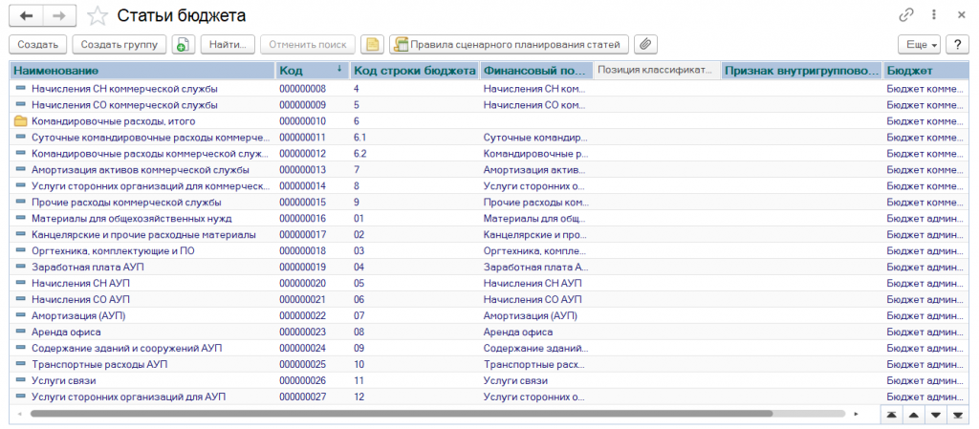Click the back navigation arrow
The height and width of the screenshot is (429, 979).
pyautogui.click(x=26, y=15)
